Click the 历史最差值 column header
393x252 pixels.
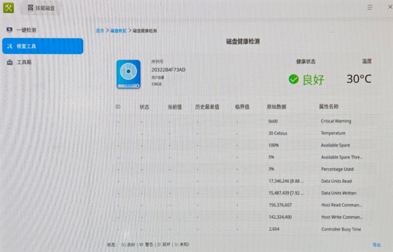[x=207, y=107]
